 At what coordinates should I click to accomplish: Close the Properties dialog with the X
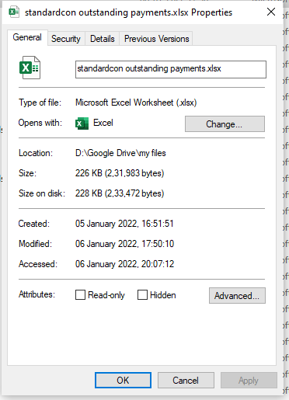tap(271, 12)
